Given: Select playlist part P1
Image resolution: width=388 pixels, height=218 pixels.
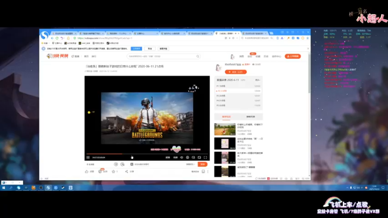Looking at the screenshot, I should pyautogui.click(x=238, y=86).
